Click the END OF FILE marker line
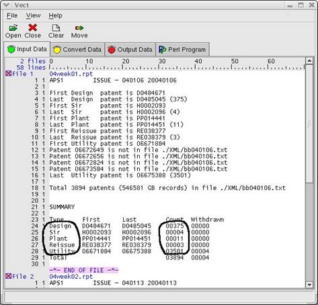Screen dimensions: 318x305 pos(84,270)
